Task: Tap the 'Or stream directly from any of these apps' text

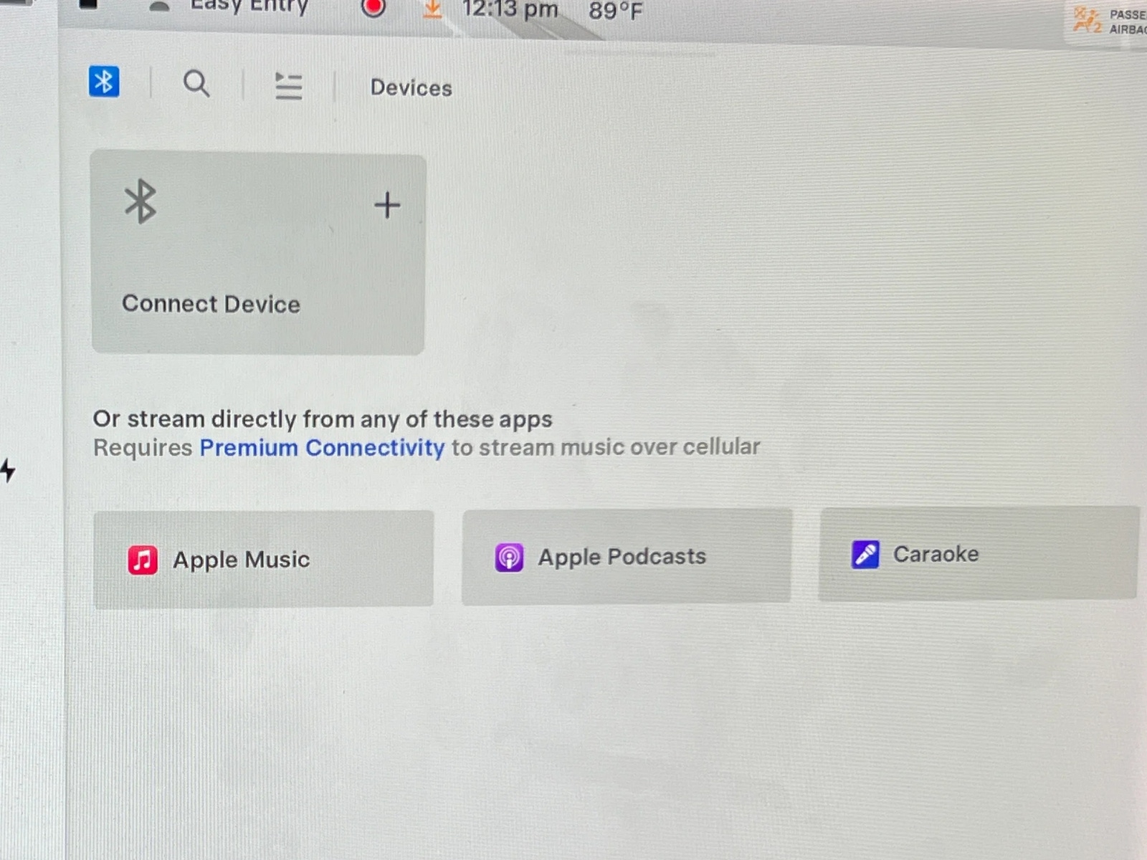Action: pyautogui.click(x=323, y=419)
